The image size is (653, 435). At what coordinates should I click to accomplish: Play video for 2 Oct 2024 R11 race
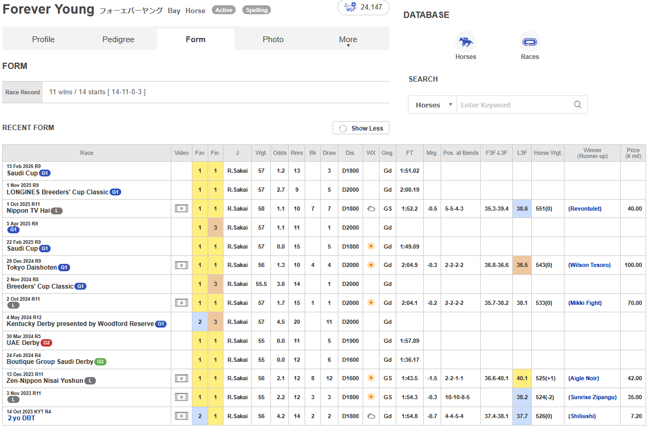pyautogui.click(x=181, y=303)
